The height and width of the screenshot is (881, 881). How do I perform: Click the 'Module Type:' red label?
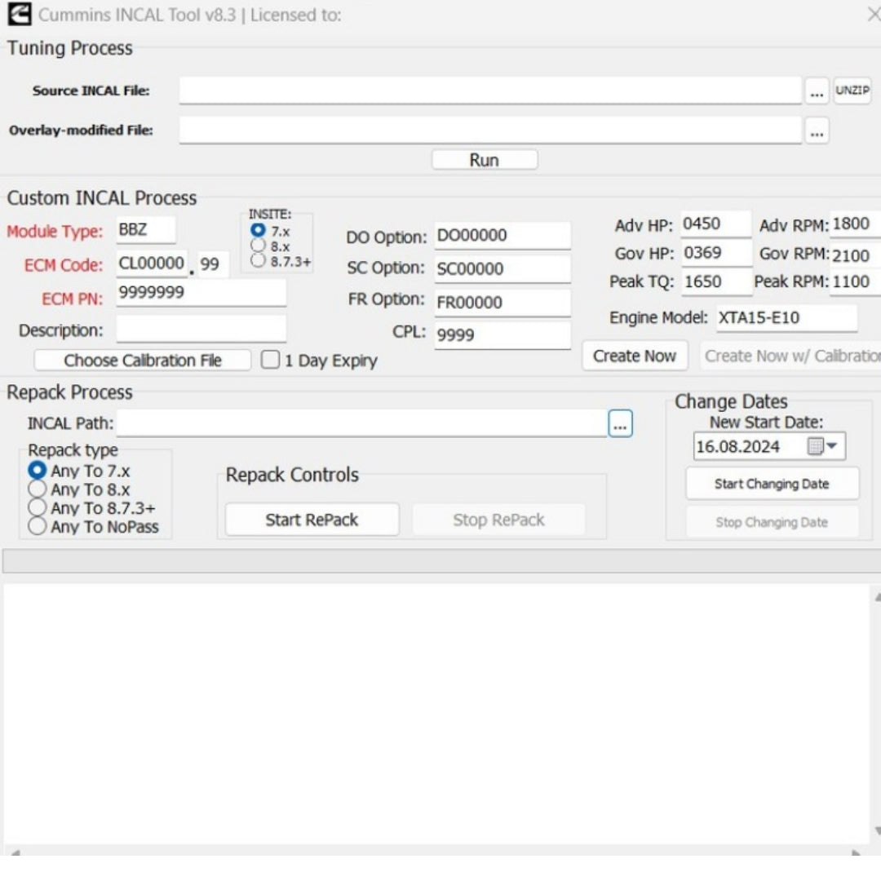point(55,232)
